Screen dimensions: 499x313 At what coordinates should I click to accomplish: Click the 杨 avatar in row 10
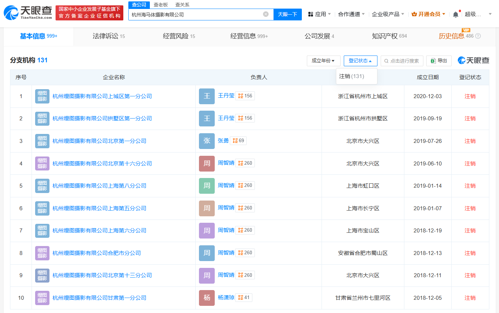tap(207, 298)
